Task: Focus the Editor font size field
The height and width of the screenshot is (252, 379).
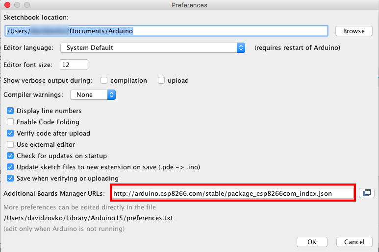Action: [x=73, y=65]
